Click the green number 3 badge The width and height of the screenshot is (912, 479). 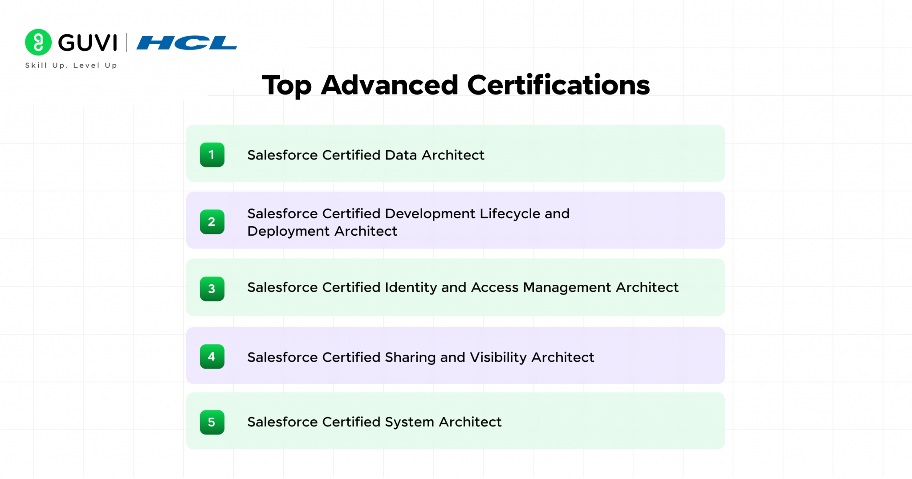(x=212, y=289)
